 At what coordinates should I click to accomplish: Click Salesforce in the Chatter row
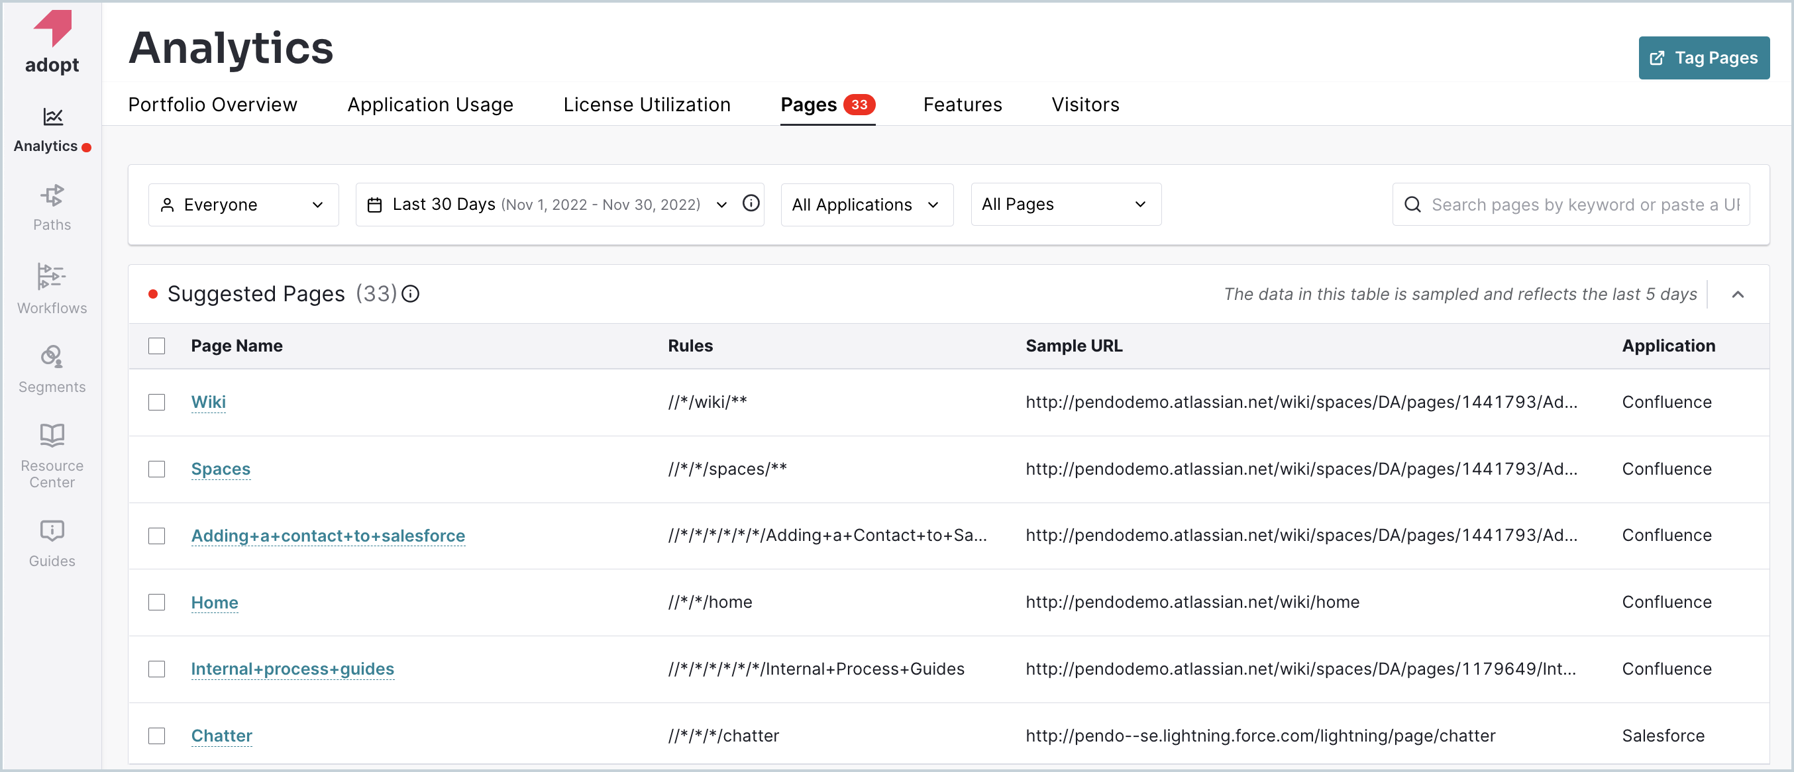1663,736
